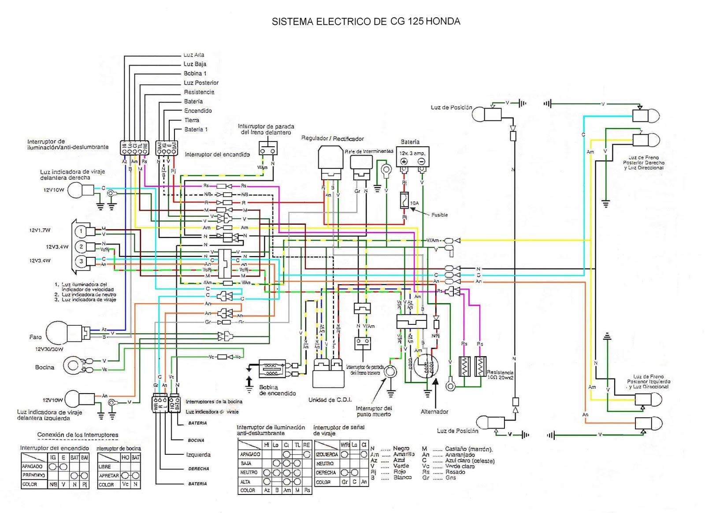The width and height of the screenshot is (705, 513).
Task: Click the 'BOCINA' wire label near bottom
Action: (196, 440)
